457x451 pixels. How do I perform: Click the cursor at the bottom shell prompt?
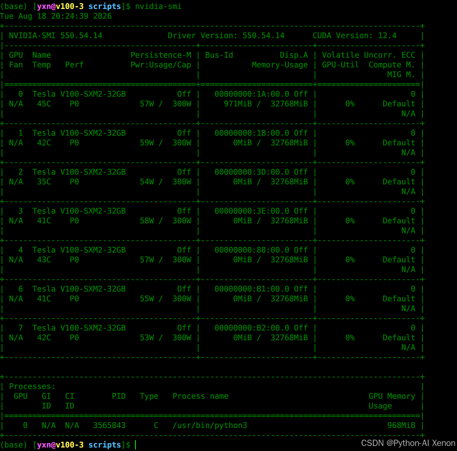click(135, 445)
